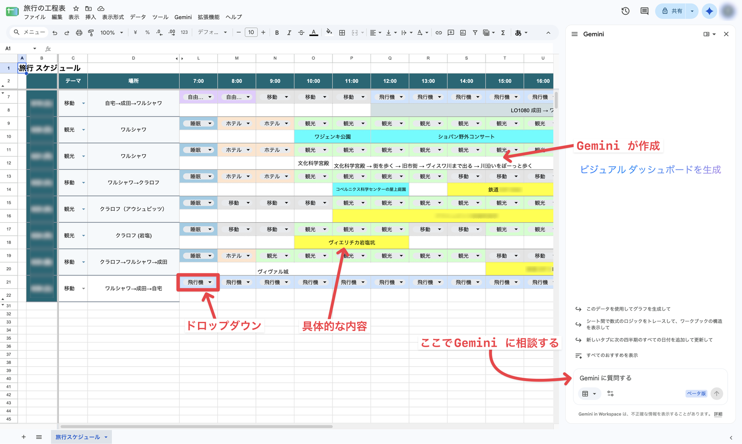Open text wrapping dropdown

coord(406,32)
